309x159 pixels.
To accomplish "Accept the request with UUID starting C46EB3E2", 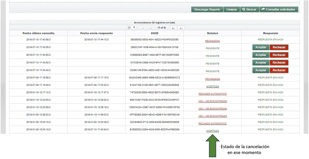I will pos(261,55).
